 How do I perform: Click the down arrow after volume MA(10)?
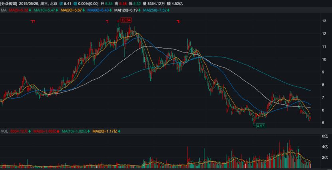pos(88,131)
